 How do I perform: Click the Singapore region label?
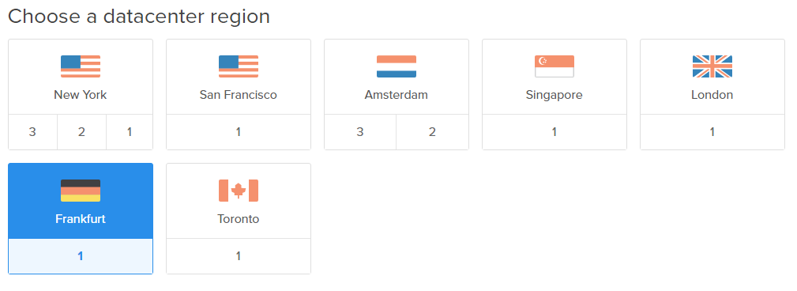[x=554, y=95]
